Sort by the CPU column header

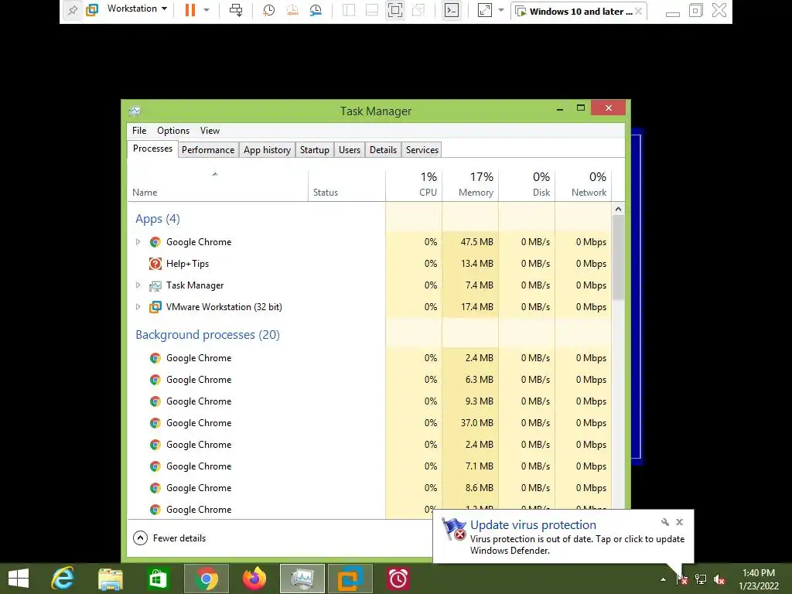pos(414,186)
